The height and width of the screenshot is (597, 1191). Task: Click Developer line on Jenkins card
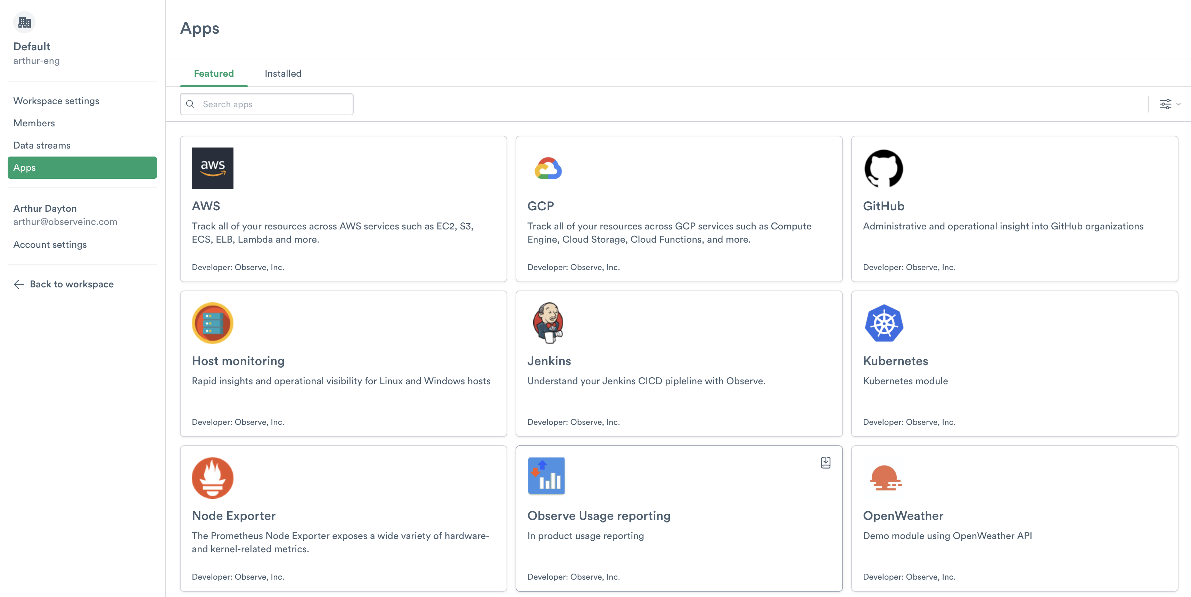tap(573, 422)
